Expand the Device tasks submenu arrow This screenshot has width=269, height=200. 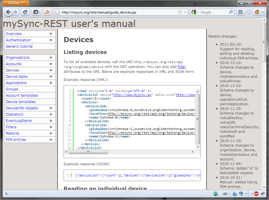coord(51,77)
